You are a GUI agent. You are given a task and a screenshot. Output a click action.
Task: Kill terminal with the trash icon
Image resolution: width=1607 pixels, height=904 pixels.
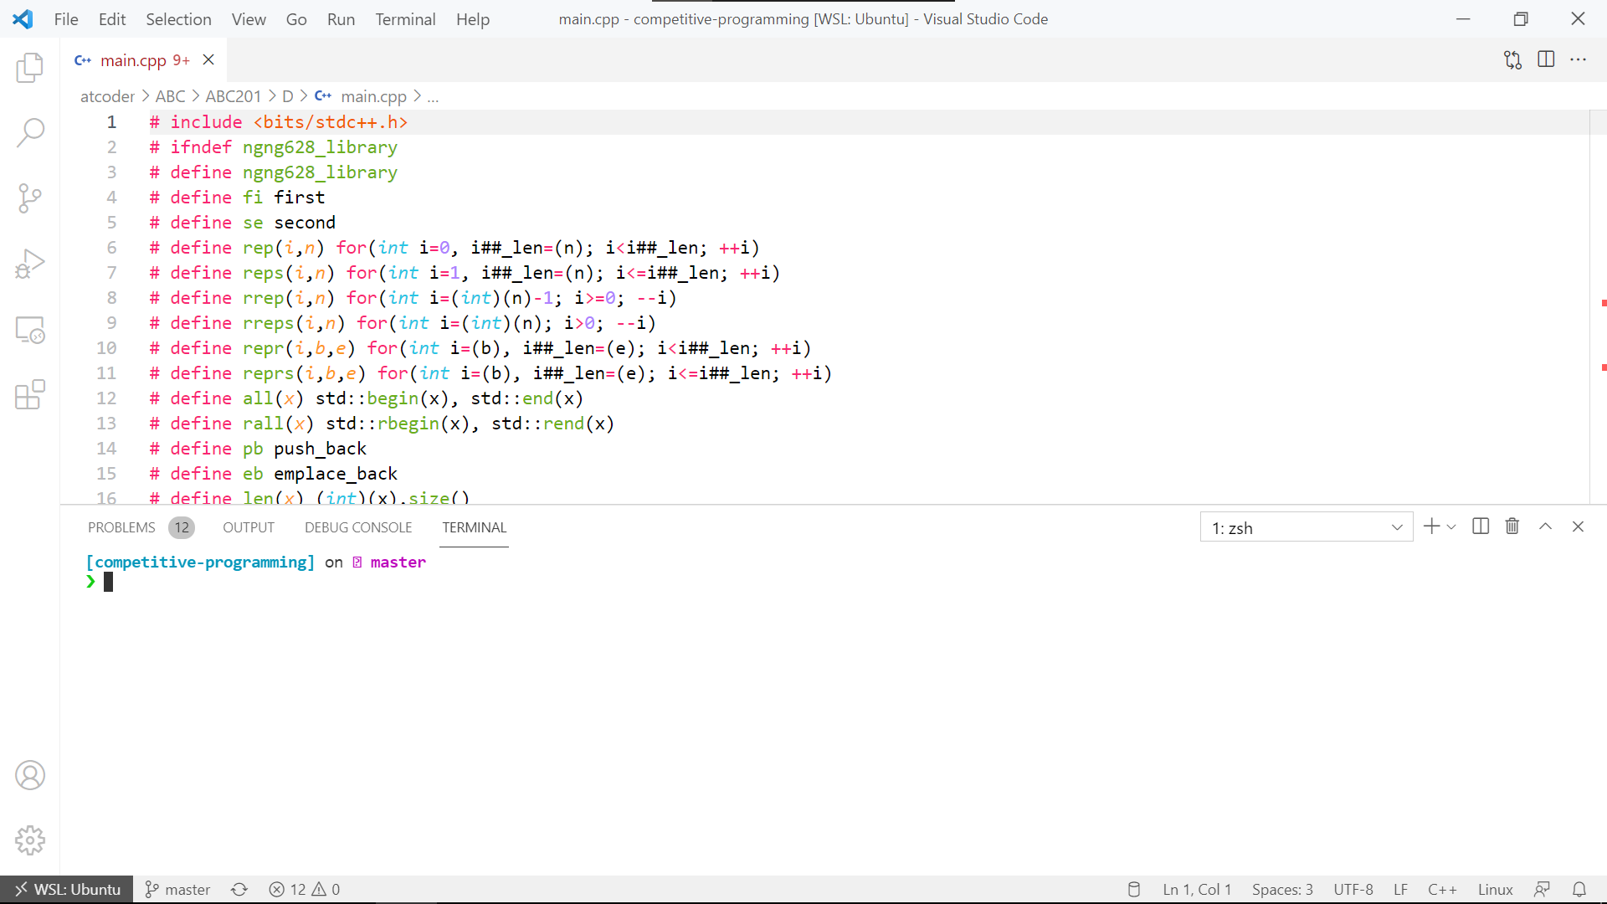tap(1512, 526)
